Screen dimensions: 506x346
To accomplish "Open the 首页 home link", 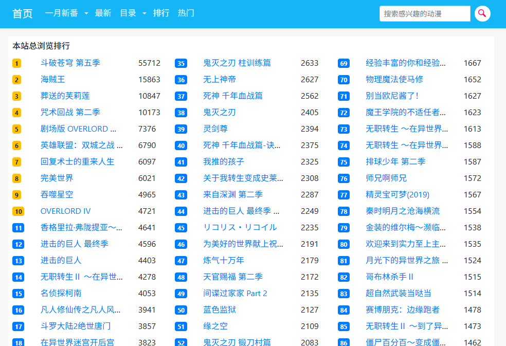I will (x=23, y=13).
